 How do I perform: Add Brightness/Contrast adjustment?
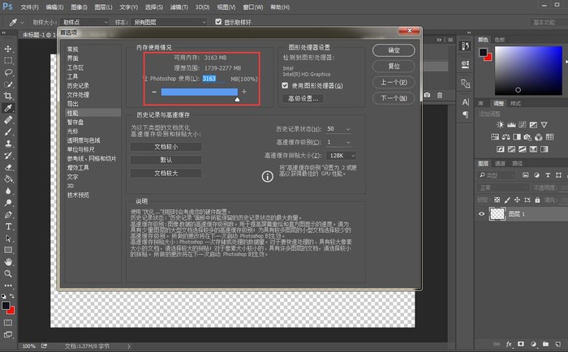pyautogui.click(x=501, y=125)
